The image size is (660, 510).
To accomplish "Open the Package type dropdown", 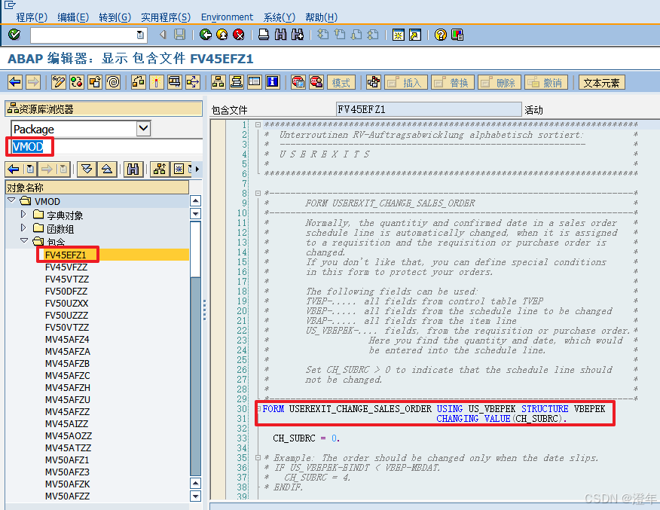I will (x=144, y=128).
